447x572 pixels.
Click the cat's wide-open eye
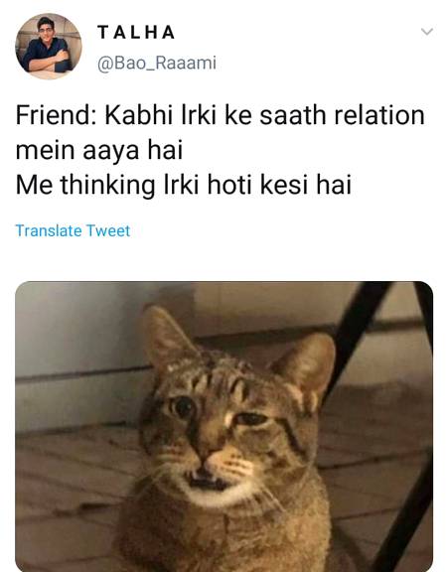click(182, 406)
